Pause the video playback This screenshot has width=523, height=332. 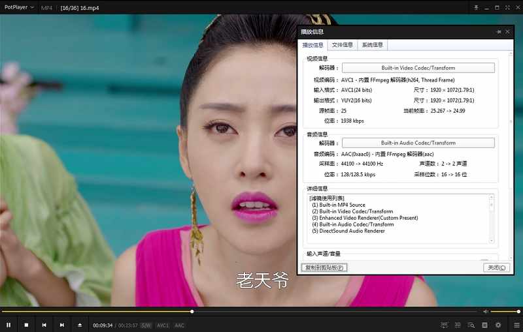click(x=8, y=325)
